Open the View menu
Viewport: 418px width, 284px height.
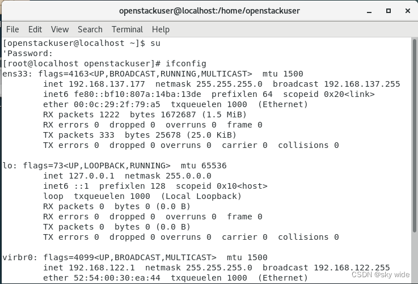[x=60, y=29]
